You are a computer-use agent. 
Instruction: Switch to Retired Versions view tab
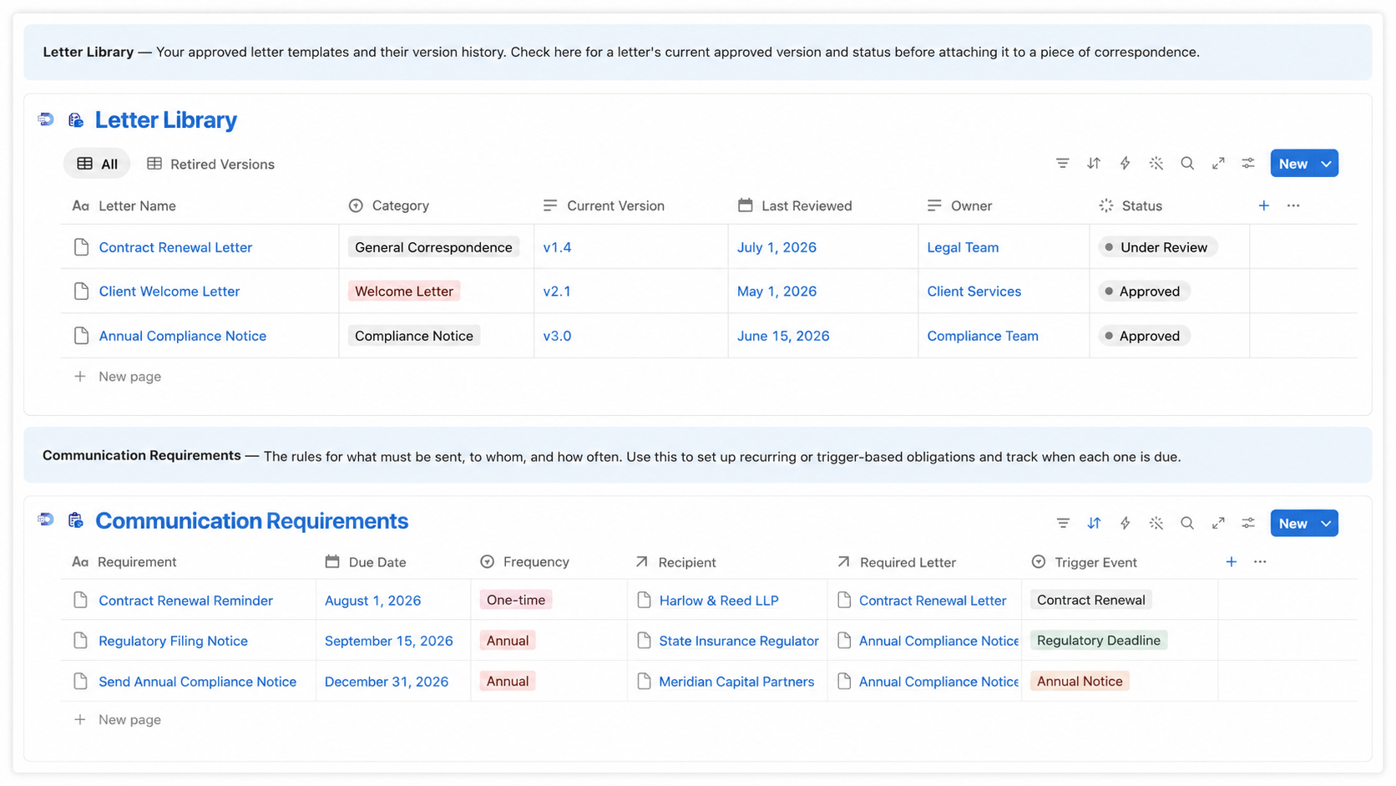pyautogui.click(x=210, y=164)
